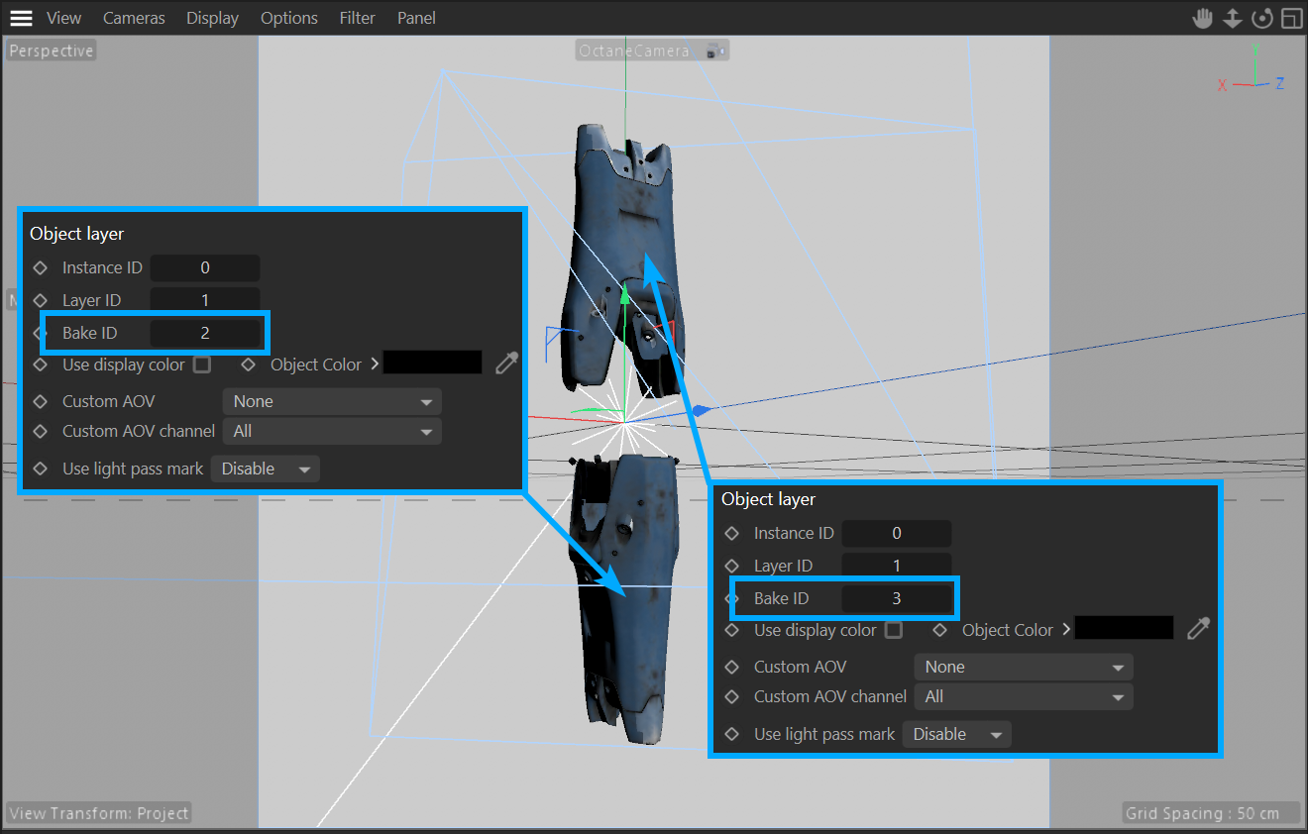The height and width of the screenshot is (834, 1308).
Task: Click the black Object Color swatch in Bake ID 3 panel
Action: coord(1124,629)
